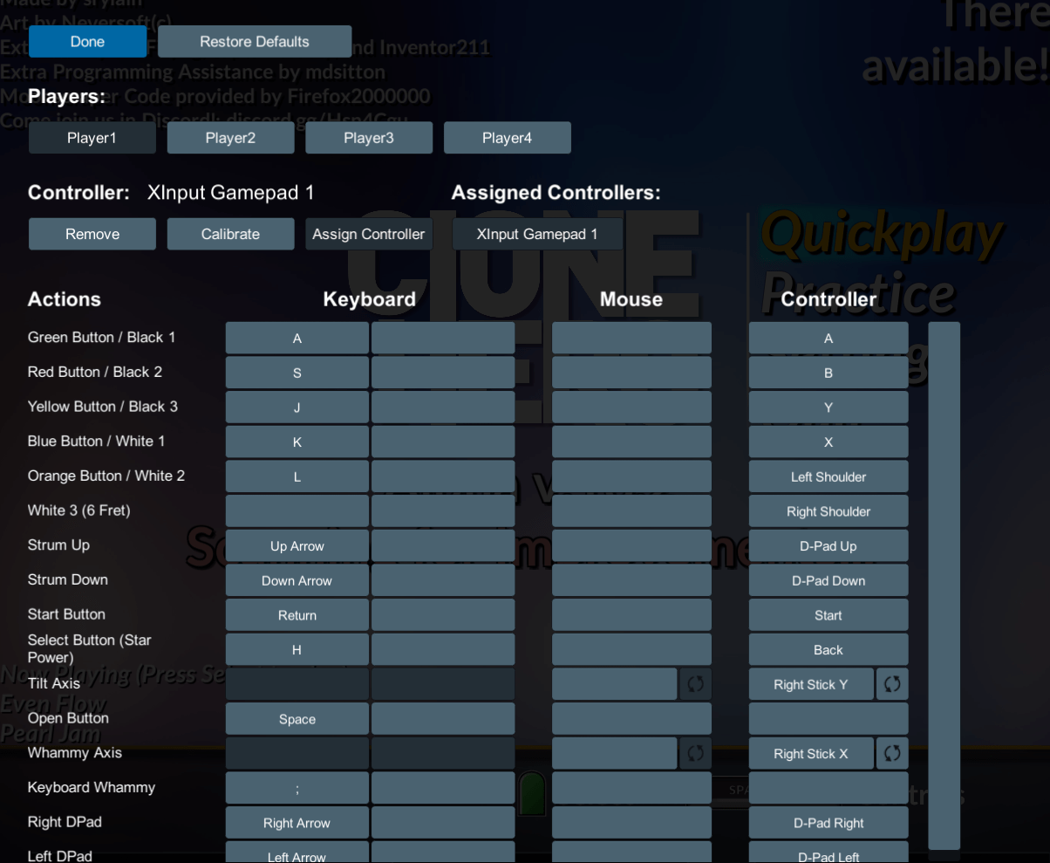Viewport: 1050px width, 863px height.
Task: Change D-Pad Down binding for Strum Down
Action: (x=828, y=580)
